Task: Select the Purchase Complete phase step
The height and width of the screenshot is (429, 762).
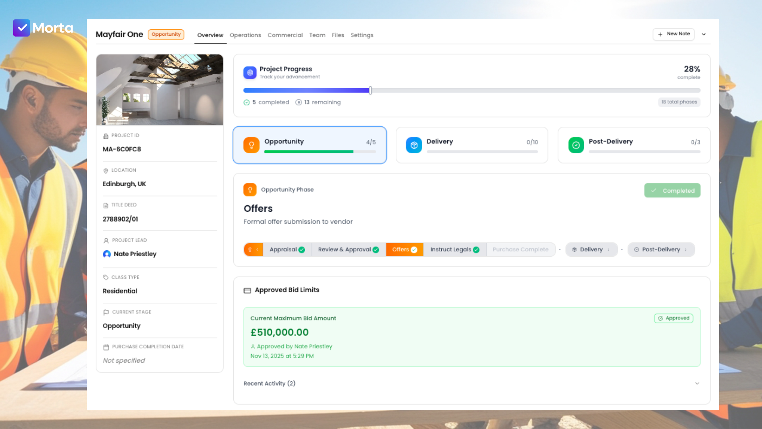Action: 521,249
